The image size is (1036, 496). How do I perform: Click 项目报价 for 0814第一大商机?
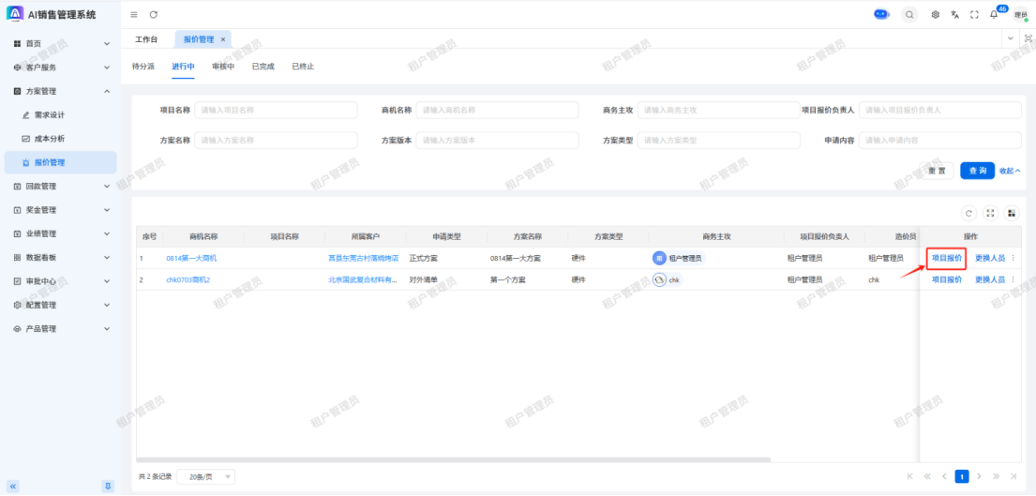946,258
